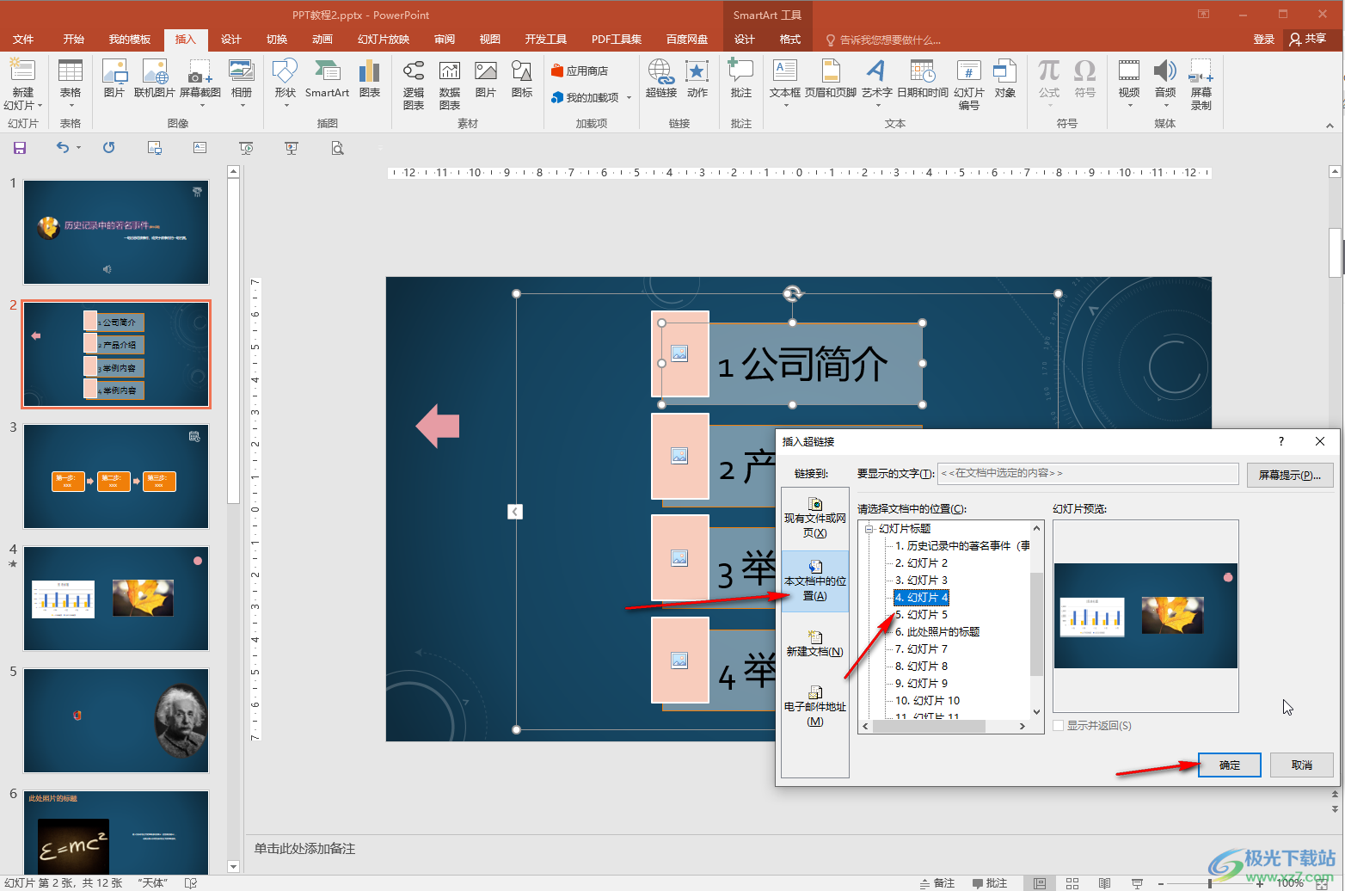Select 幻灯片 5 in the location tree
Screen dimensions: 1345x891
coord(921,615)
